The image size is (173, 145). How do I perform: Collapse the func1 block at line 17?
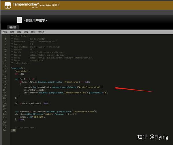(7, 79)
